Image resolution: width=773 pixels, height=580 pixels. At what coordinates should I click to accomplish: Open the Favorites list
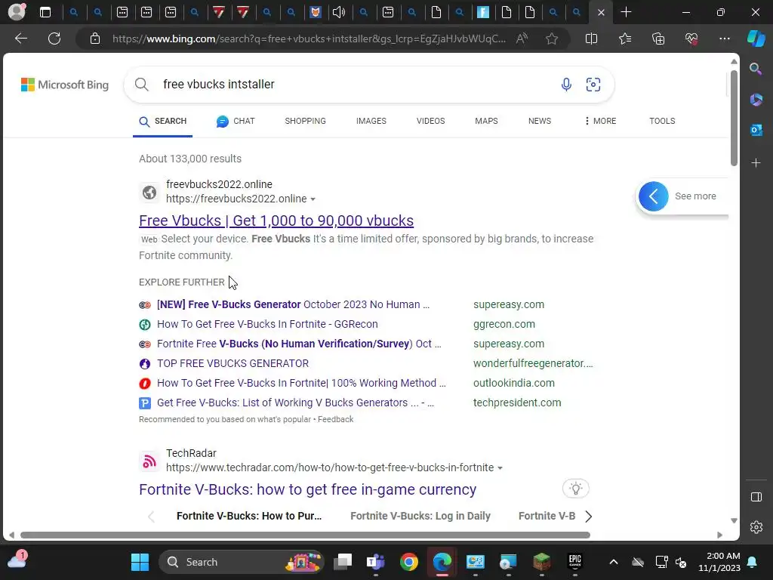tap(624, 39)
